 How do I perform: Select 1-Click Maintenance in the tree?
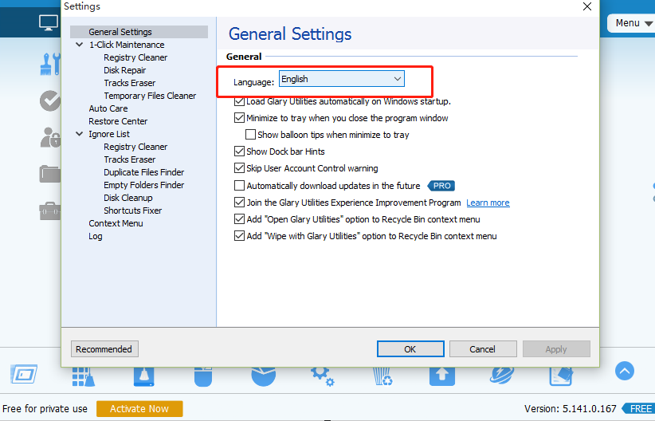(127, 45)
